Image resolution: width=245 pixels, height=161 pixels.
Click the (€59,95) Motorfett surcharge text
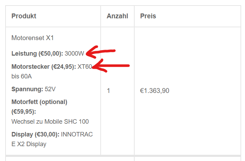(x=24, y=112)
